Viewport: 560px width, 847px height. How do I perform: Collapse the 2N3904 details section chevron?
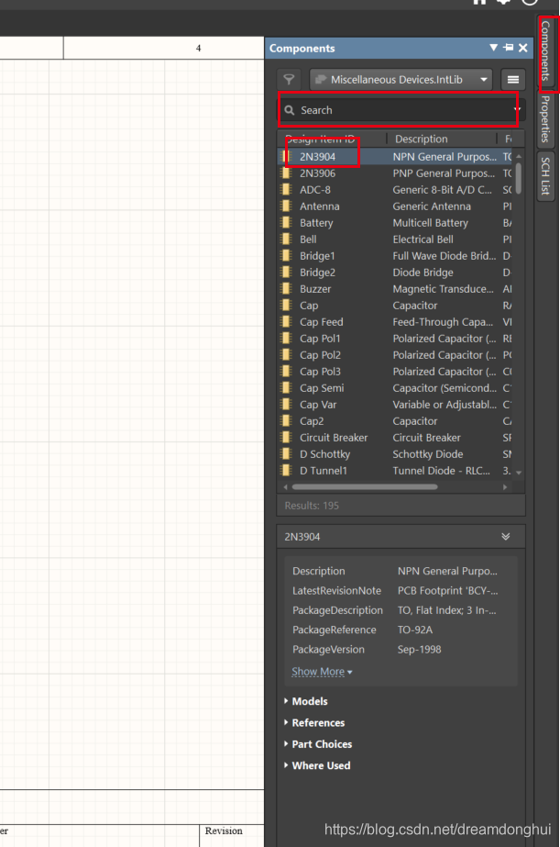click(x=506, y=537)
